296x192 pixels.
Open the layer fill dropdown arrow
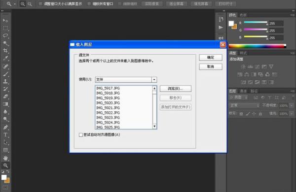click(292, 114)
